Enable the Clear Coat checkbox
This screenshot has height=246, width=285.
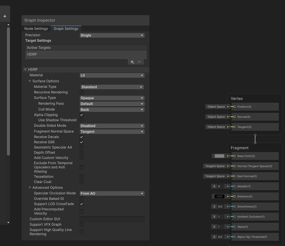(x=82, y=182)
